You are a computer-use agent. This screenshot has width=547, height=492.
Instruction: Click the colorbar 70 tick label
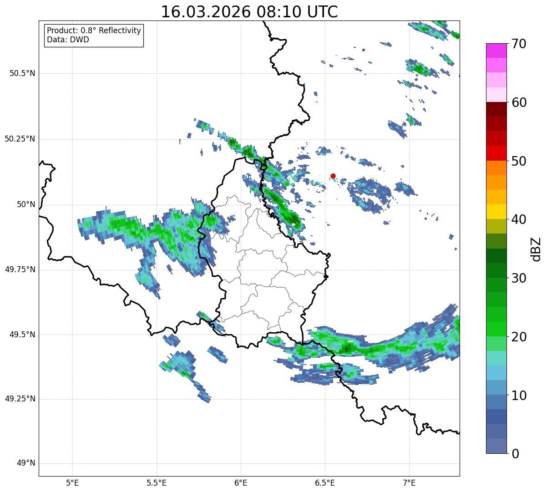tap(519, 44)
